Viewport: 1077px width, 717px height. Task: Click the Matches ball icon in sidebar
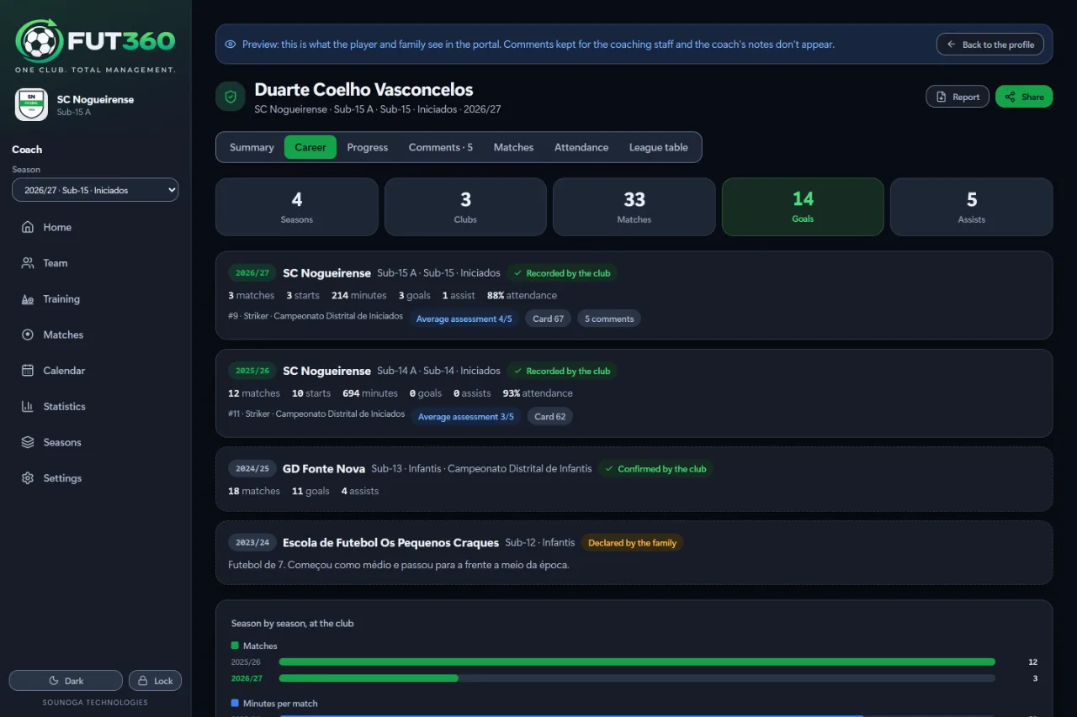point(28,335)
